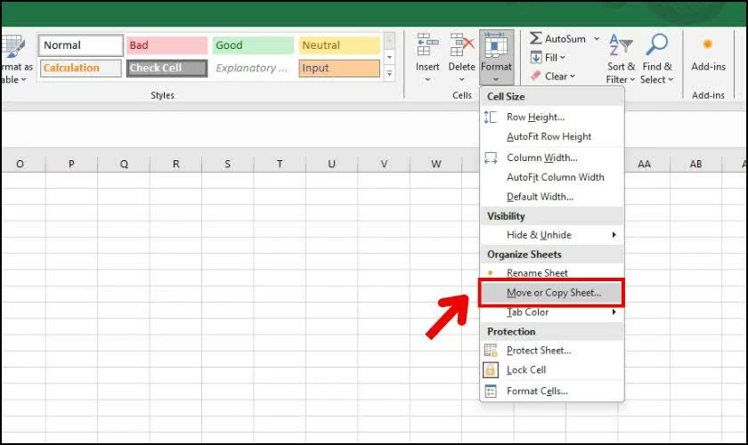Select column header Q

tap(123, 164)
